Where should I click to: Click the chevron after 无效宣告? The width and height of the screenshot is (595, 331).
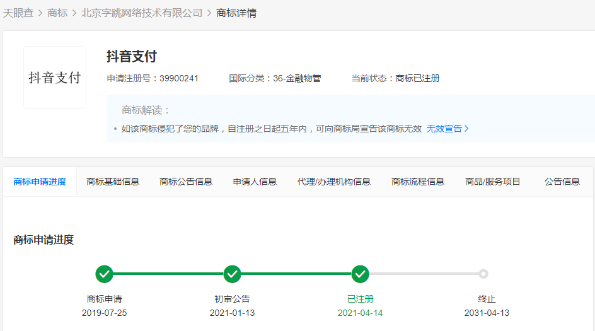[467, 129]
